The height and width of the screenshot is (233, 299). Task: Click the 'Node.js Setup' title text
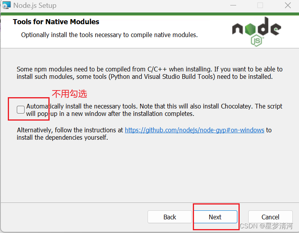coord(35,5)
